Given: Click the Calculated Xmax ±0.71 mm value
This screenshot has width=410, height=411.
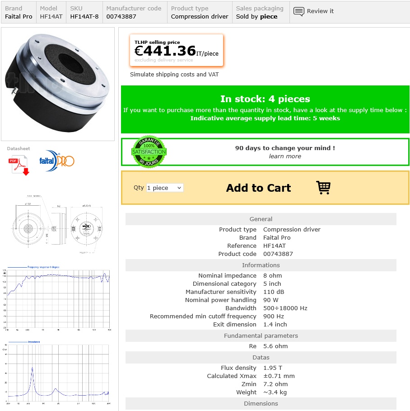Looking at the screenshot, I should (279, 376).
